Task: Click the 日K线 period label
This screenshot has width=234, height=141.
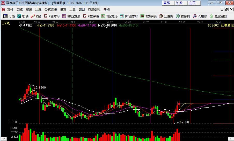Action: [x=5, y=23]
